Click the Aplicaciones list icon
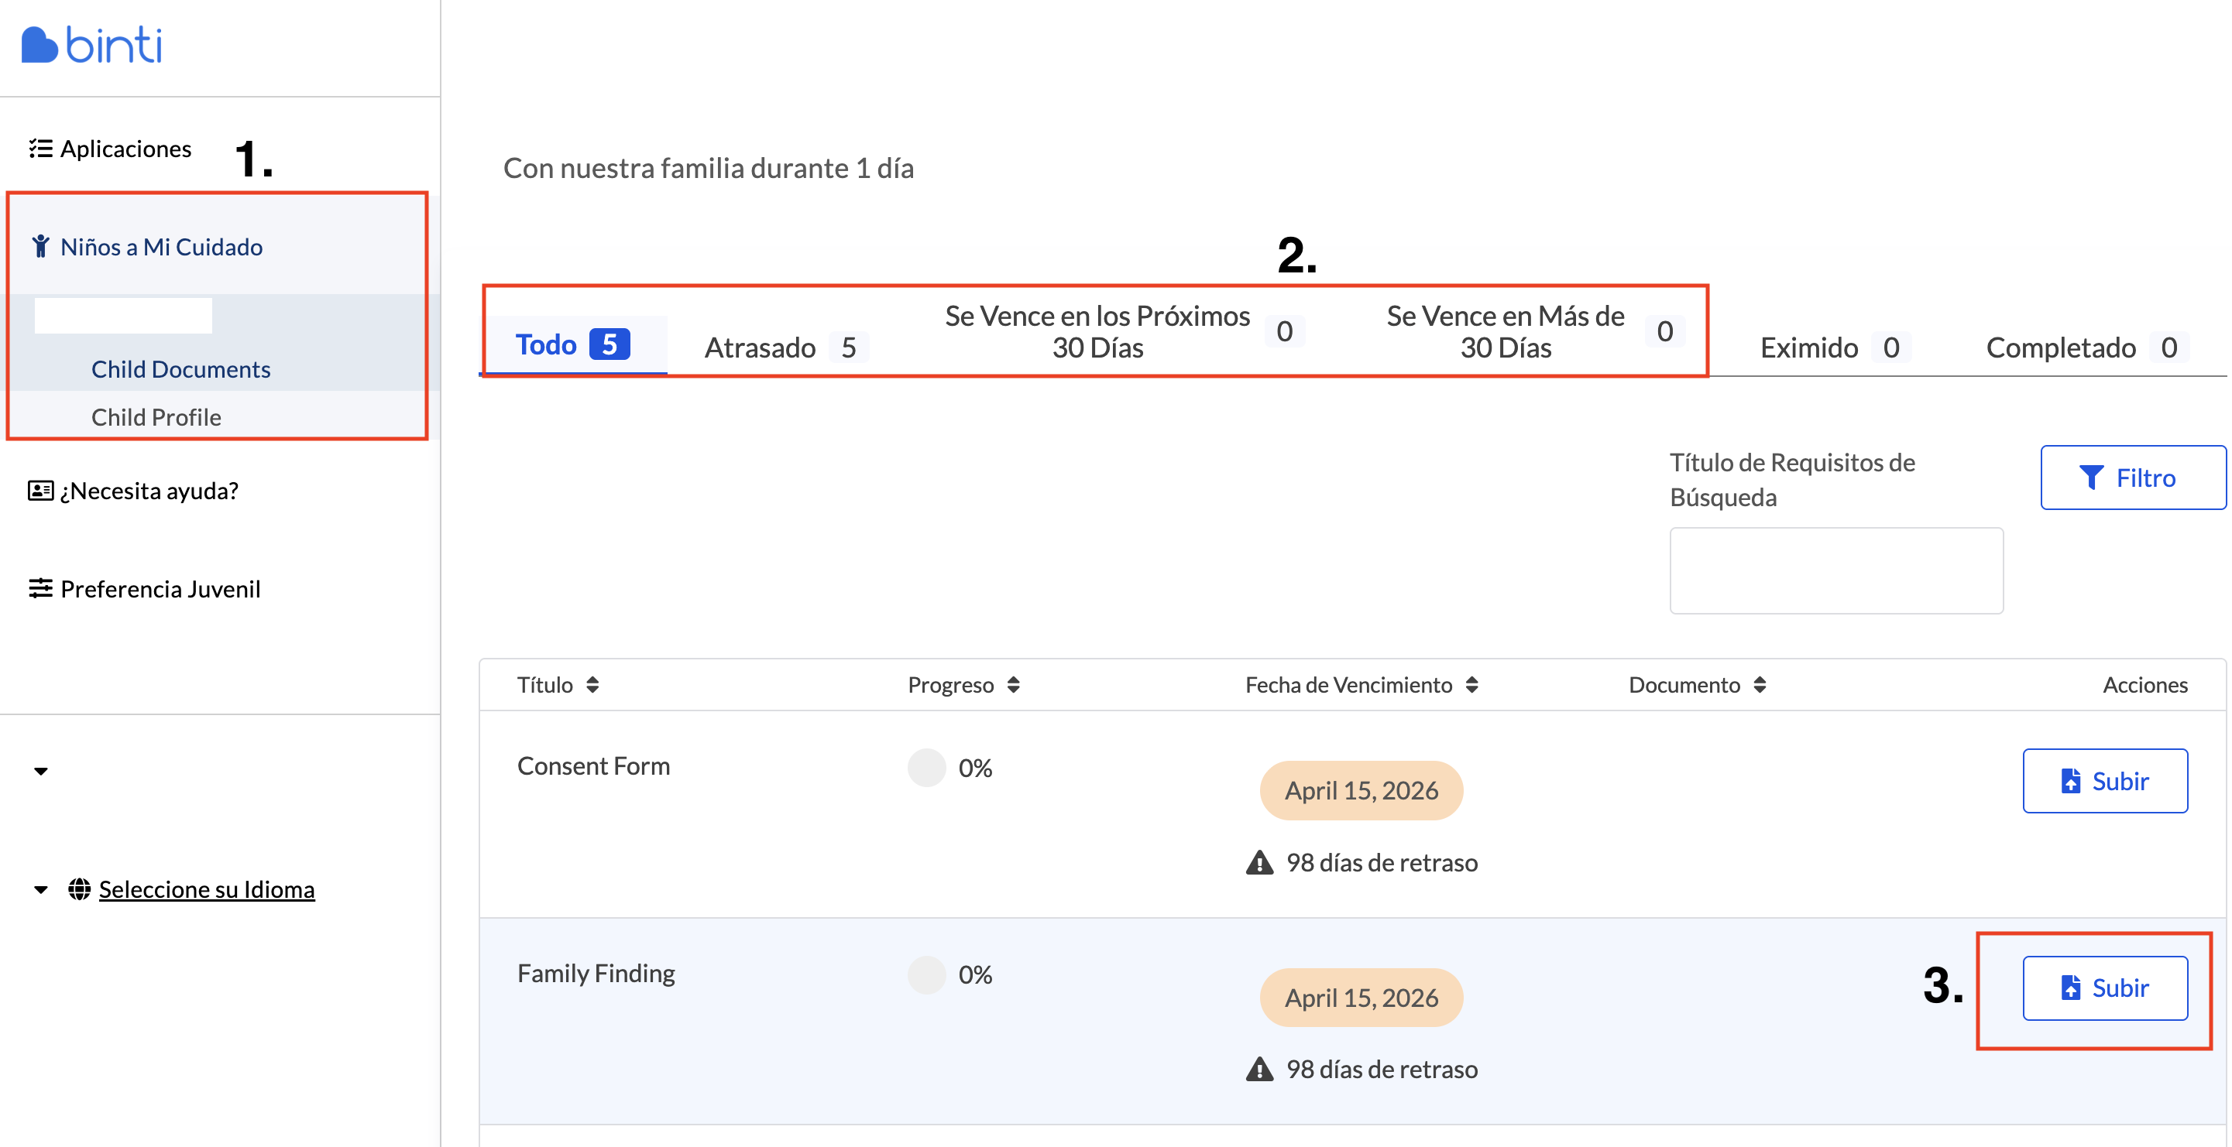2232x1147 pixels. click(x=39, y=149)
